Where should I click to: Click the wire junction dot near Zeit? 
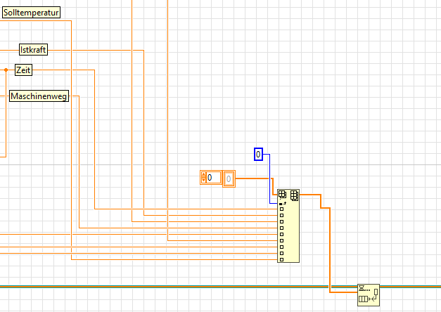click(x=6, y=70)
